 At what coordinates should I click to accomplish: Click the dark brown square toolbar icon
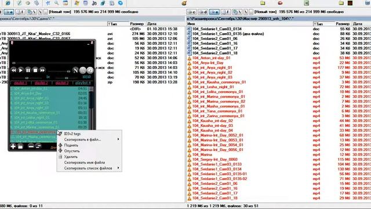(350, 3)
